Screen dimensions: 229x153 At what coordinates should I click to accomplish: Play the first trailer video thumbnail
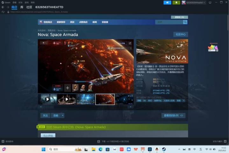coord(47,99)
